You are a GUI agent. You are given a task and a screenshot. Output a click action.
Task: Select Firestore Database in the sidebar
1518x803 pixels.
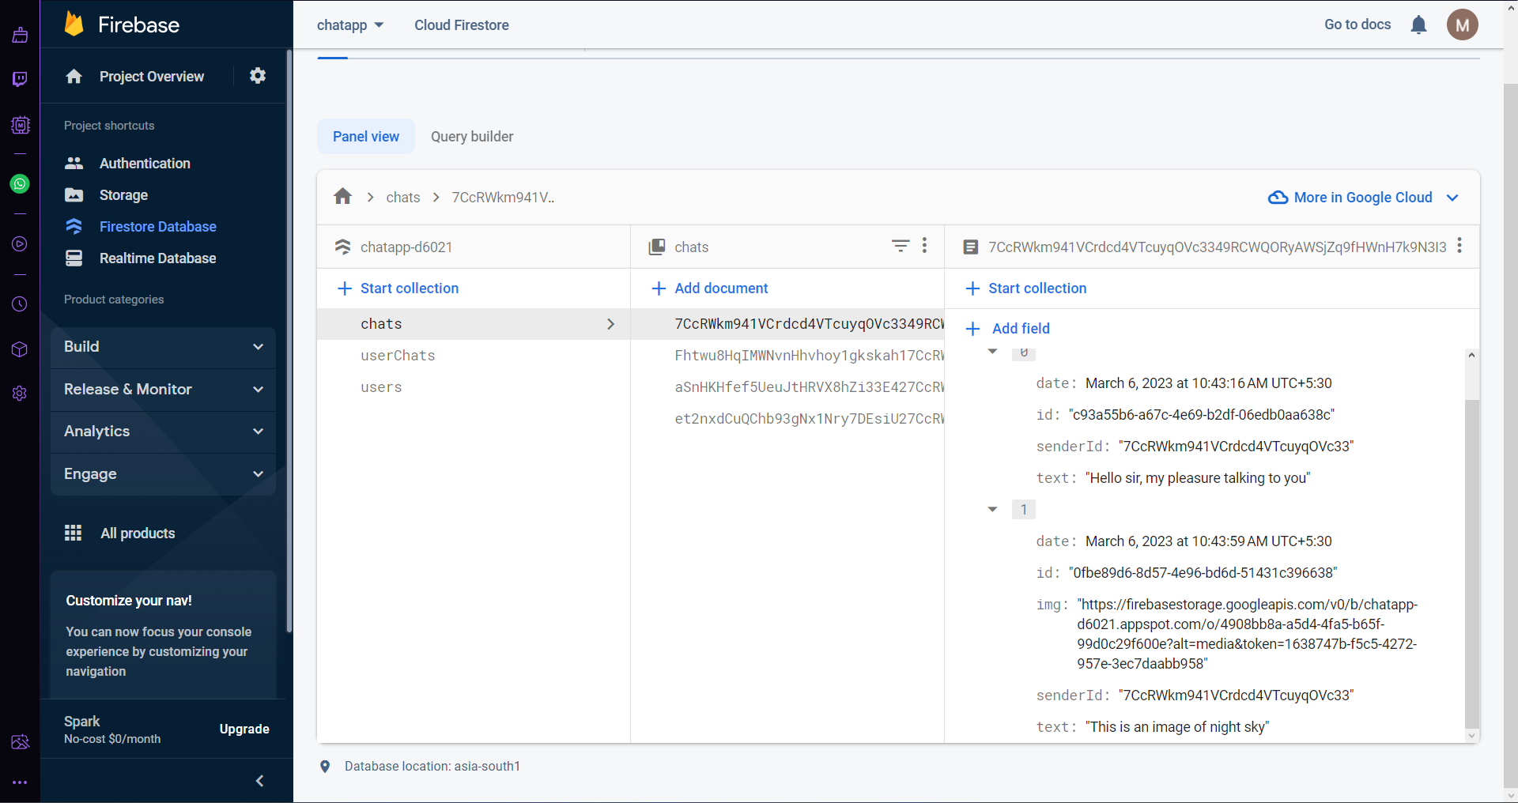point(157,226)
